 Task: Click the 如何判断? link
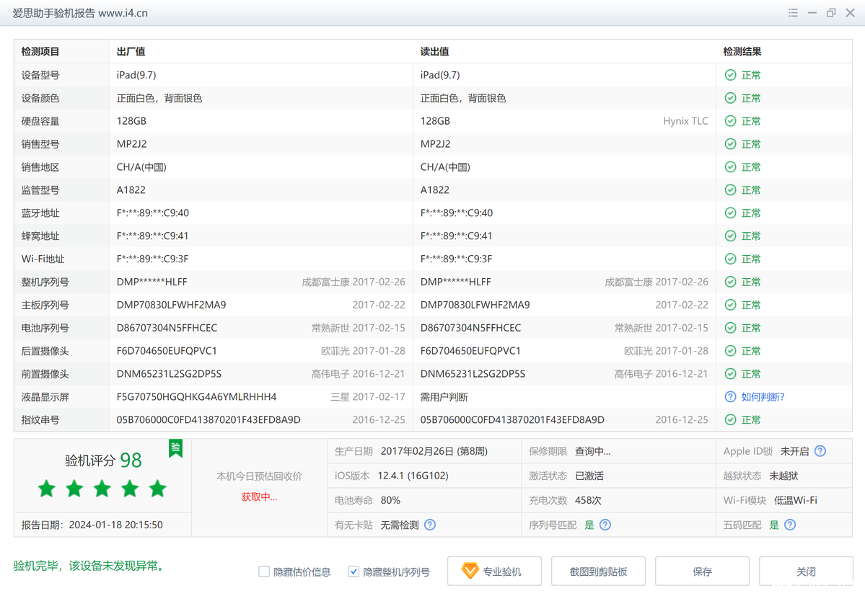point(763,396)
